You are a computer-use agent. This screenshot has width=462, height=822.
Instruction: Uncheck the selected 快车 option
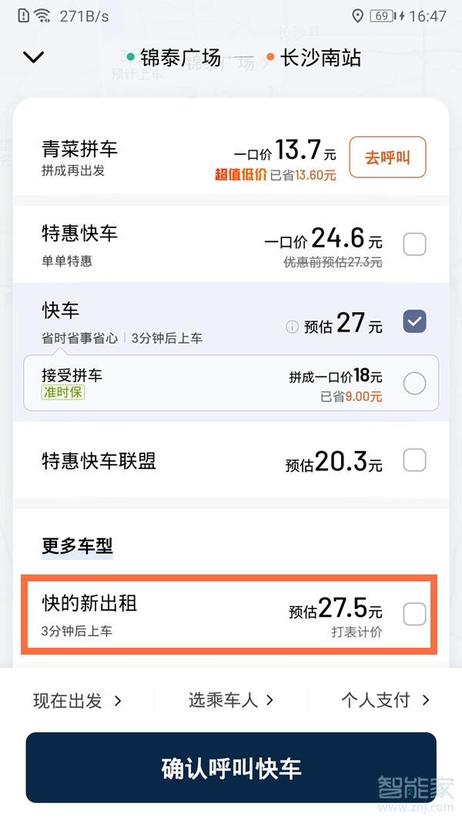pos(414,321)
